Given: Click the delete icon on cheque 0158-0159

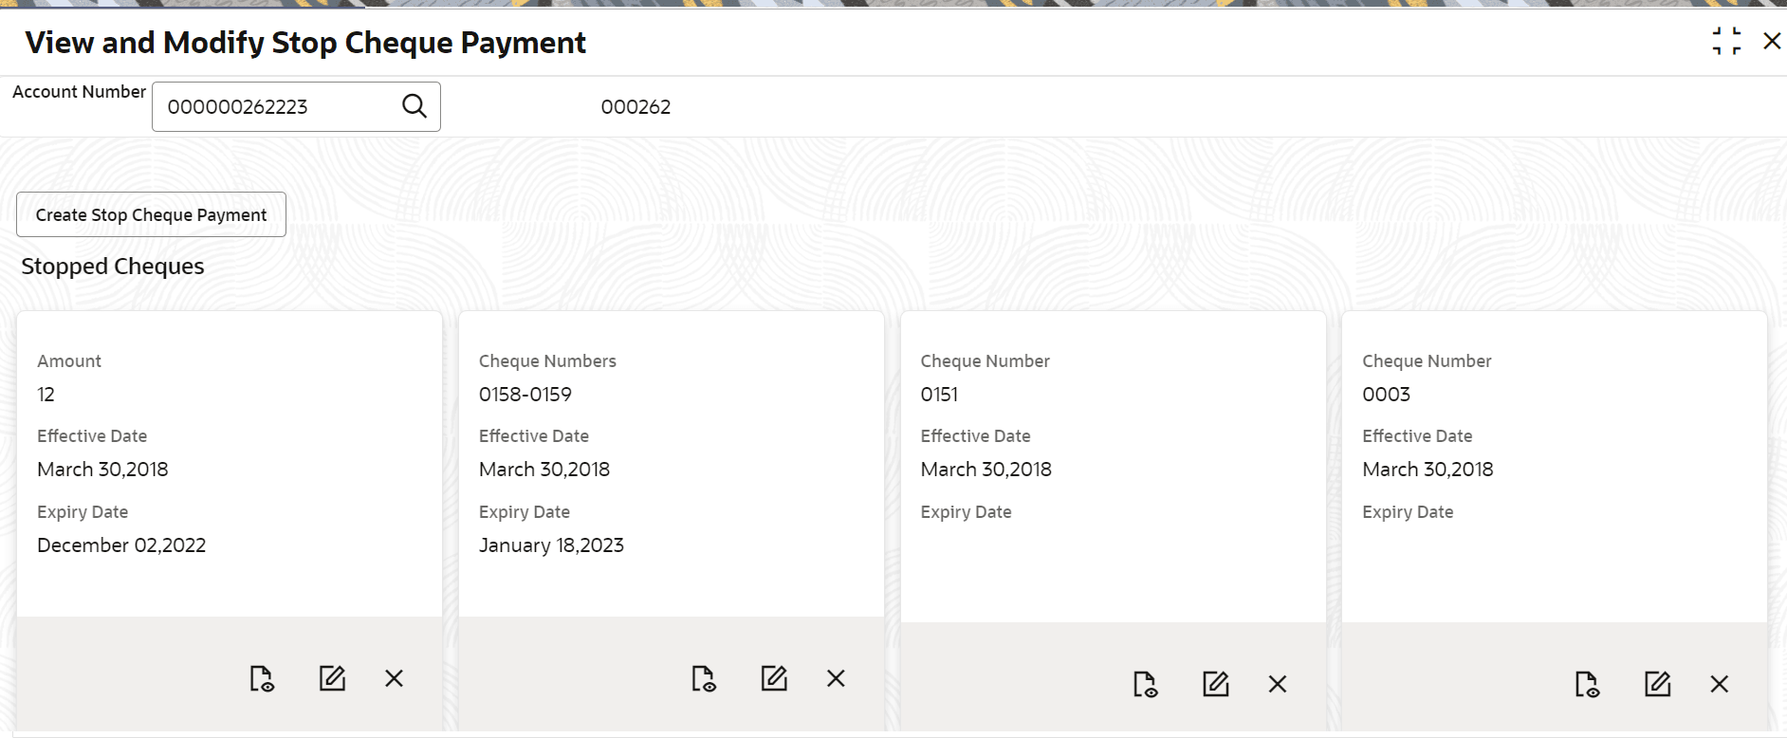Looking at the screenshot, I should [836, 678].
